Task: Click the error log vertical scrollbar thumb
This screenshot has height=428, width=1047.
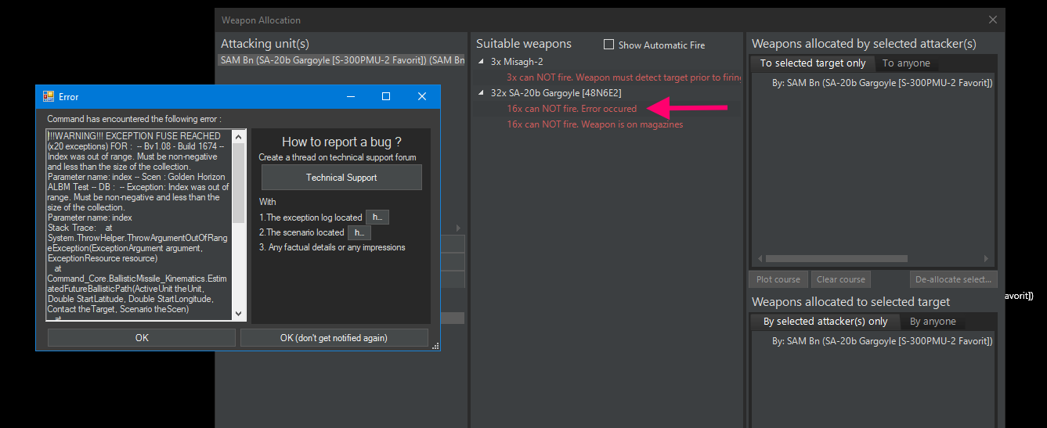Action: [x=240, y=183]
